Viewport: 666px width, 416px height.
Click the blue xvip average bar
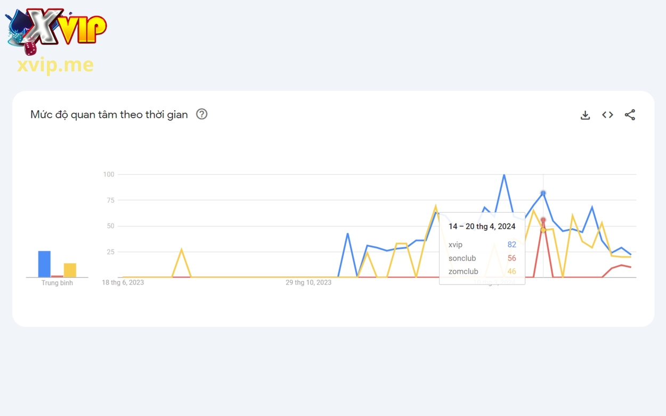pyautogui.click(x=44, y=264)
